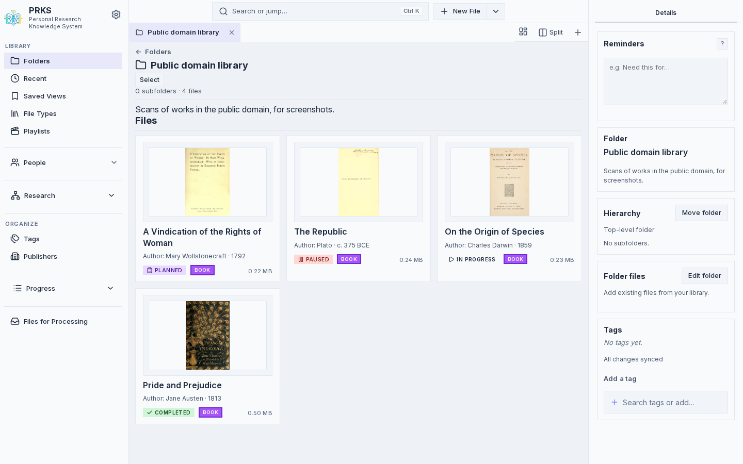Click the '0 subfolders · 4 files' text
This screenshot has width=743, height=464.
(x=168, y=91)
